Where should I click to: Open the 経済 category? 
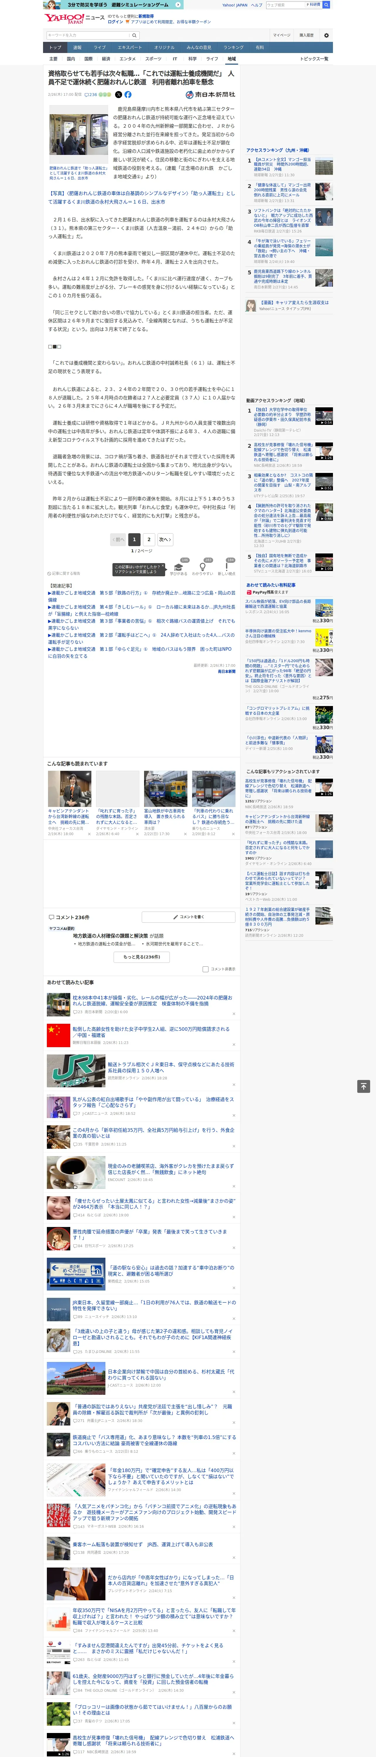106,59
